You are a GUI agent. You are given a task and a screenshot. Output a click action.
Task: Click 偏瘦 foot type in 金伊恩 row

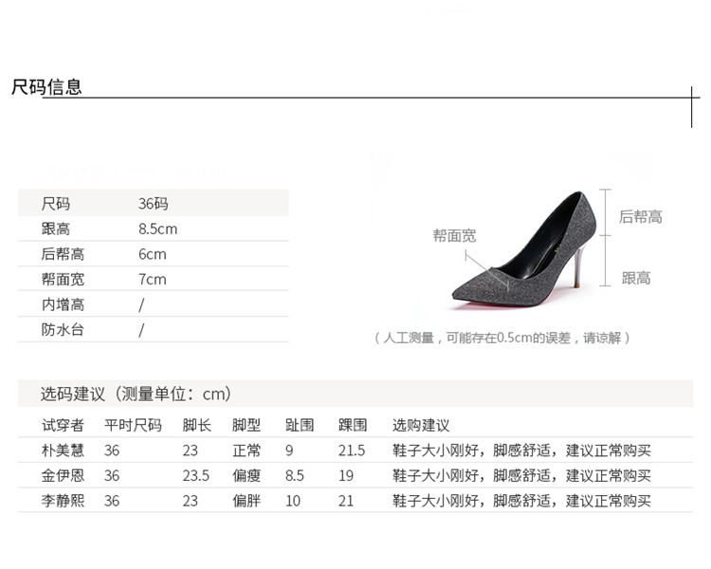pyautogui.click(x=246, y=475)
